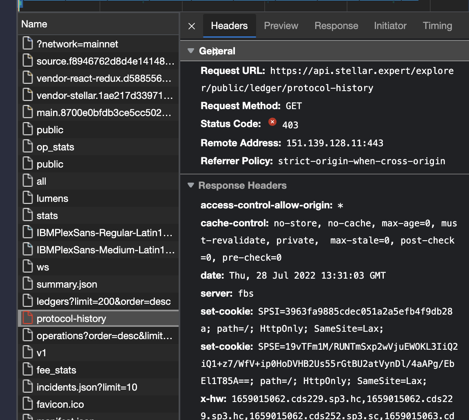Image resolution: width=469 pixels, height=420 pixels.
Task: Click the GET request method value
Action: [x=294, y=106]
